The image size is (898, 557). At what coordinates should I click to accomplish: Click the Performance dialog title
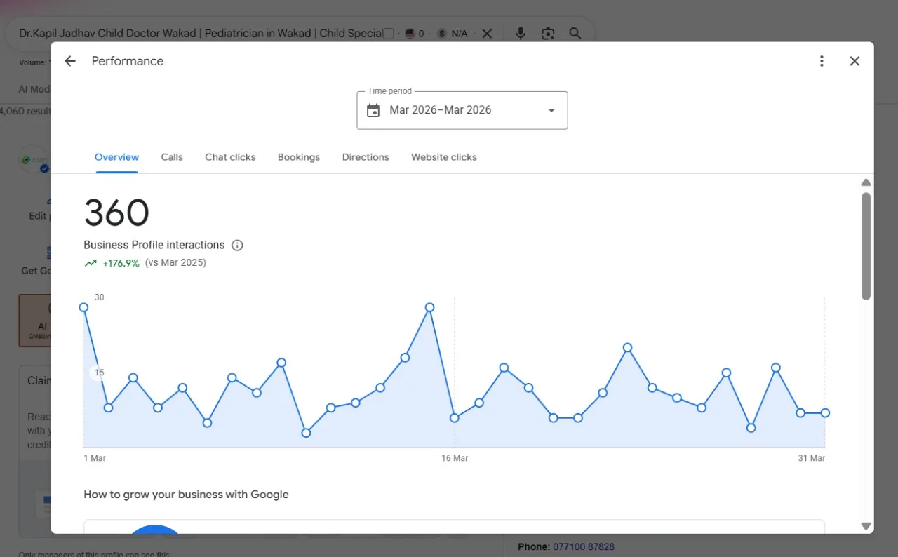(128, 61)
